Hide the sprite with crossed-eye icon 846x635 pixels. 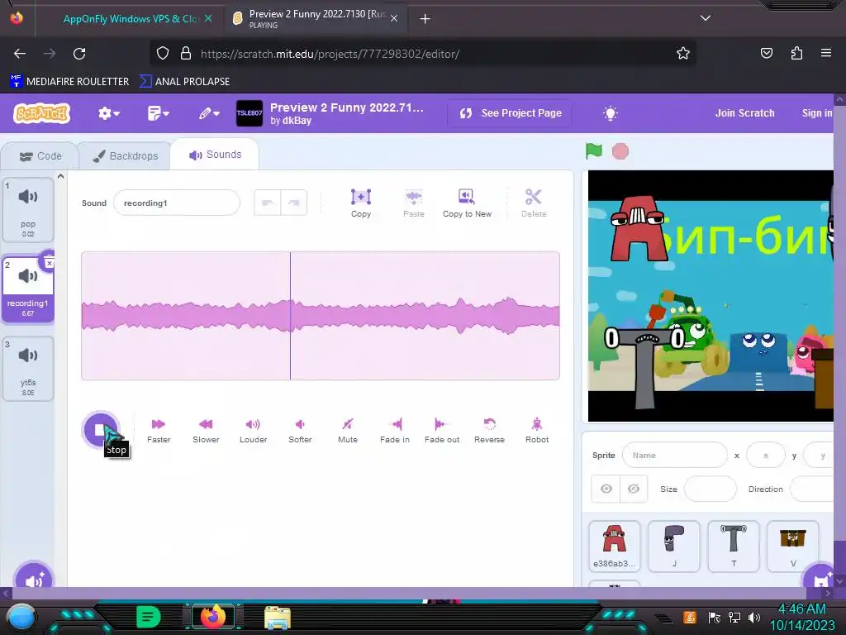634,489
